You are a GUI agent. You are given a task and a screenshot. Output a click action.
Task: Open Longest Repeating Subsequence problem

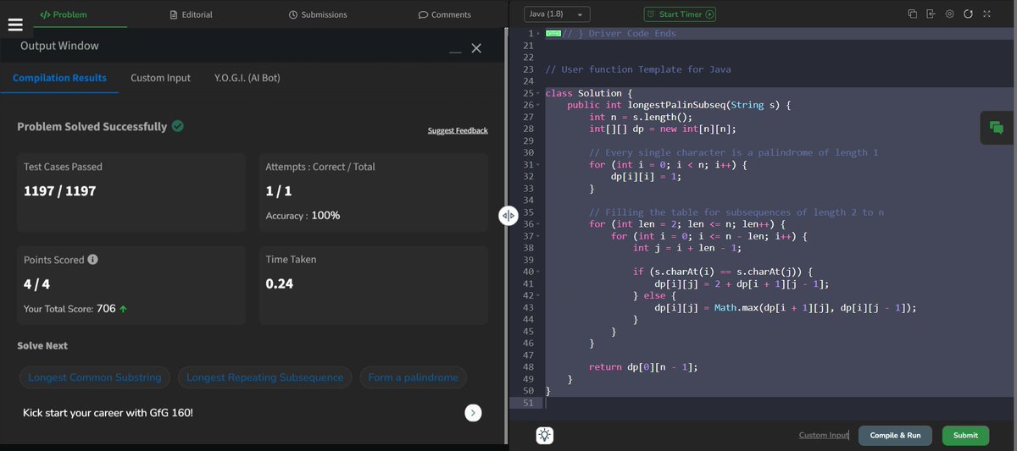coord(264,377)
